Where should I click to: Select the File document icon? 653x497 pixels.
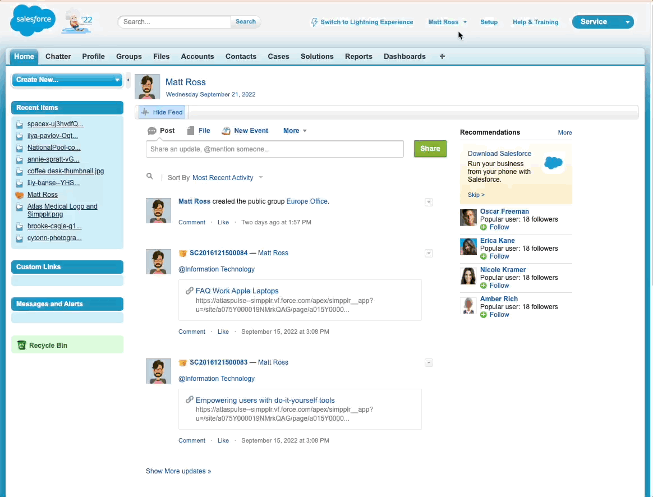191,131
